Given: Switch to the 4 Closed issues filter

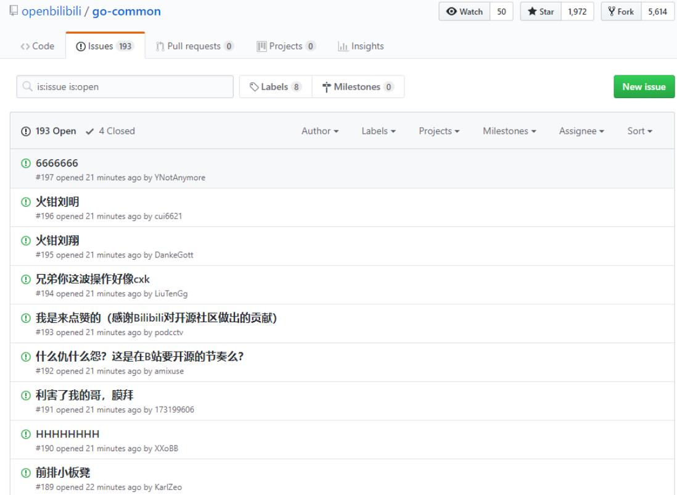Looking at the screenshot, I should click(111, 131).
